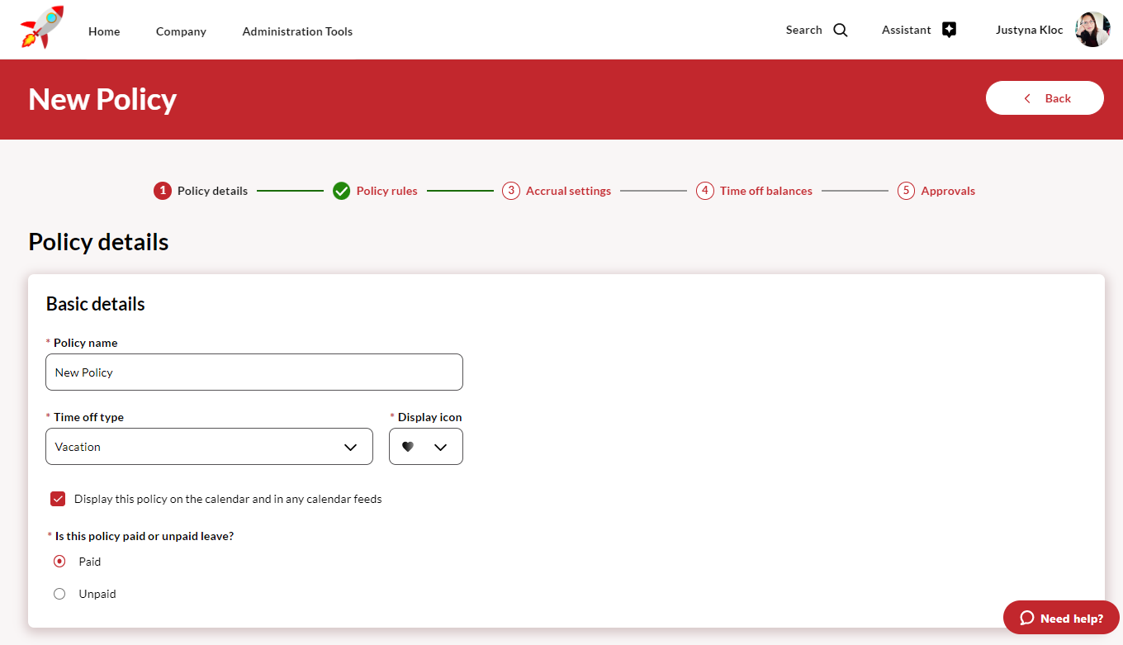The height and width of the screenshot is (645, 1123).
Task: Click the Policy name text field
Action: [x=254, y=372]
